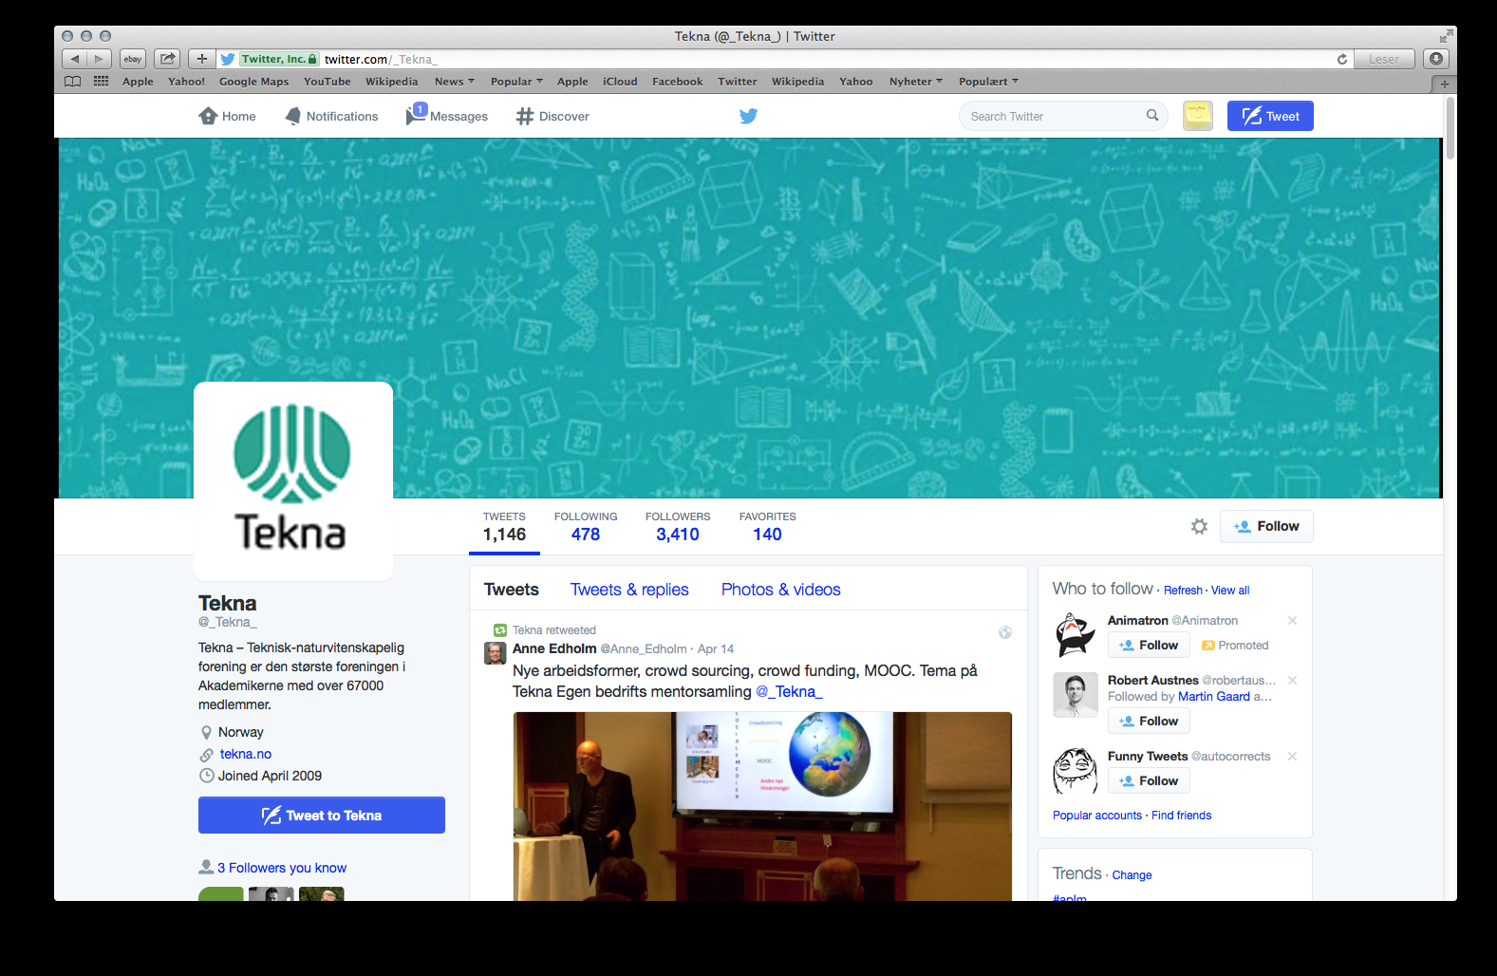Expand the Popular bookmarks folder
The image size is (1497, 976).
(x=516, y=82)
